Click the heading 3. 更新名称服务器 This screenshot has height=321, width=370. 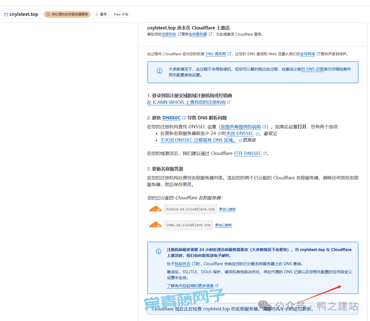(165, 169)
